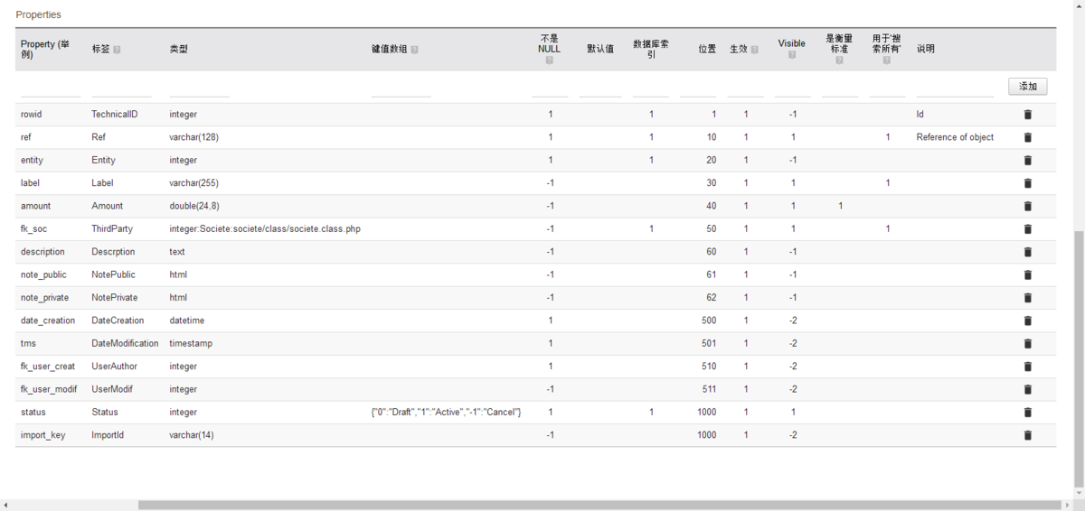The width and height of the screenshot is (1085, 511).
Task: Show help for 用于'搜索所有' column
Action: coord(886,60)
